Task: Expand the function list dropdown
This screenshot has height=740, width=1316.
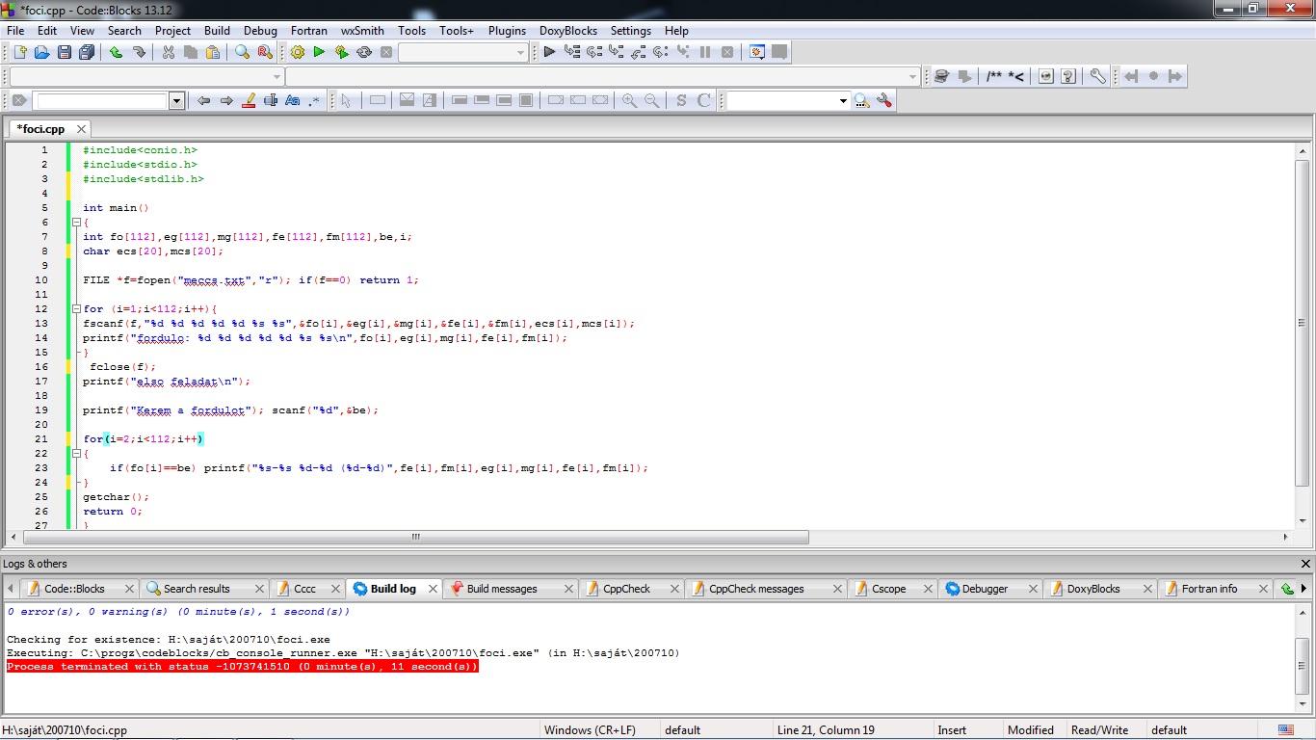Action: click(912, 76)
